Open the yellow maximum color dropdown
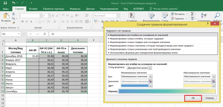Image resolution: width=223 pixels, height=107 pixels. pyautogui.click(x=214, y=86)
